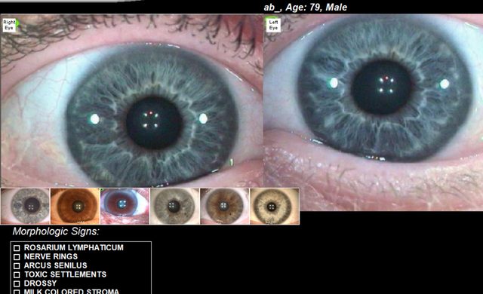Viewport: 483px width, 294px height.
Task: Click the Right Eye label badge
Action: pos(9,25)
